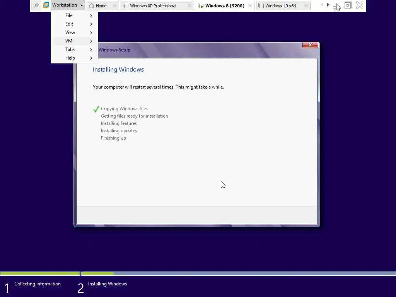The image size is (396, 297).
Task: Open the Help submenu
Action: [74, 58]
